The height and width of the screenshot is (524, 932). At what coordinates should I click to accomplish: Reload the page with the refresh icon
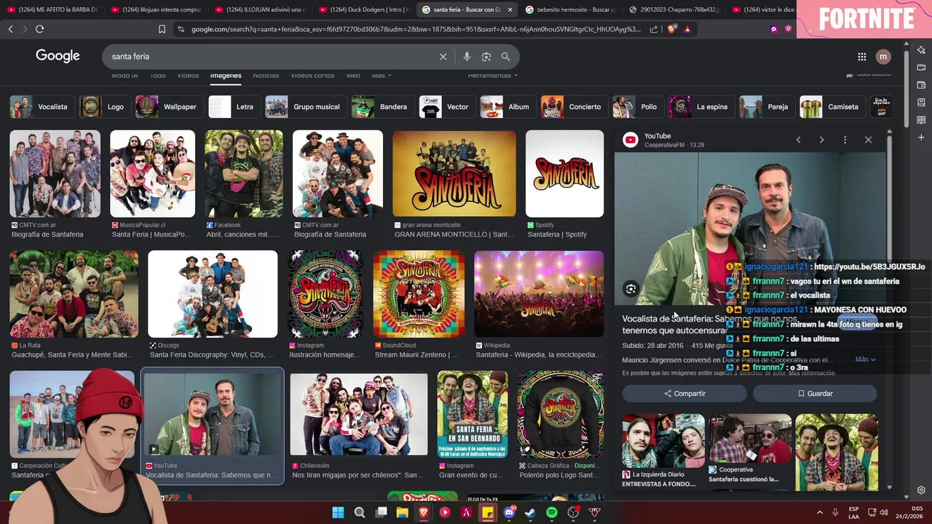tap(39, 29)
